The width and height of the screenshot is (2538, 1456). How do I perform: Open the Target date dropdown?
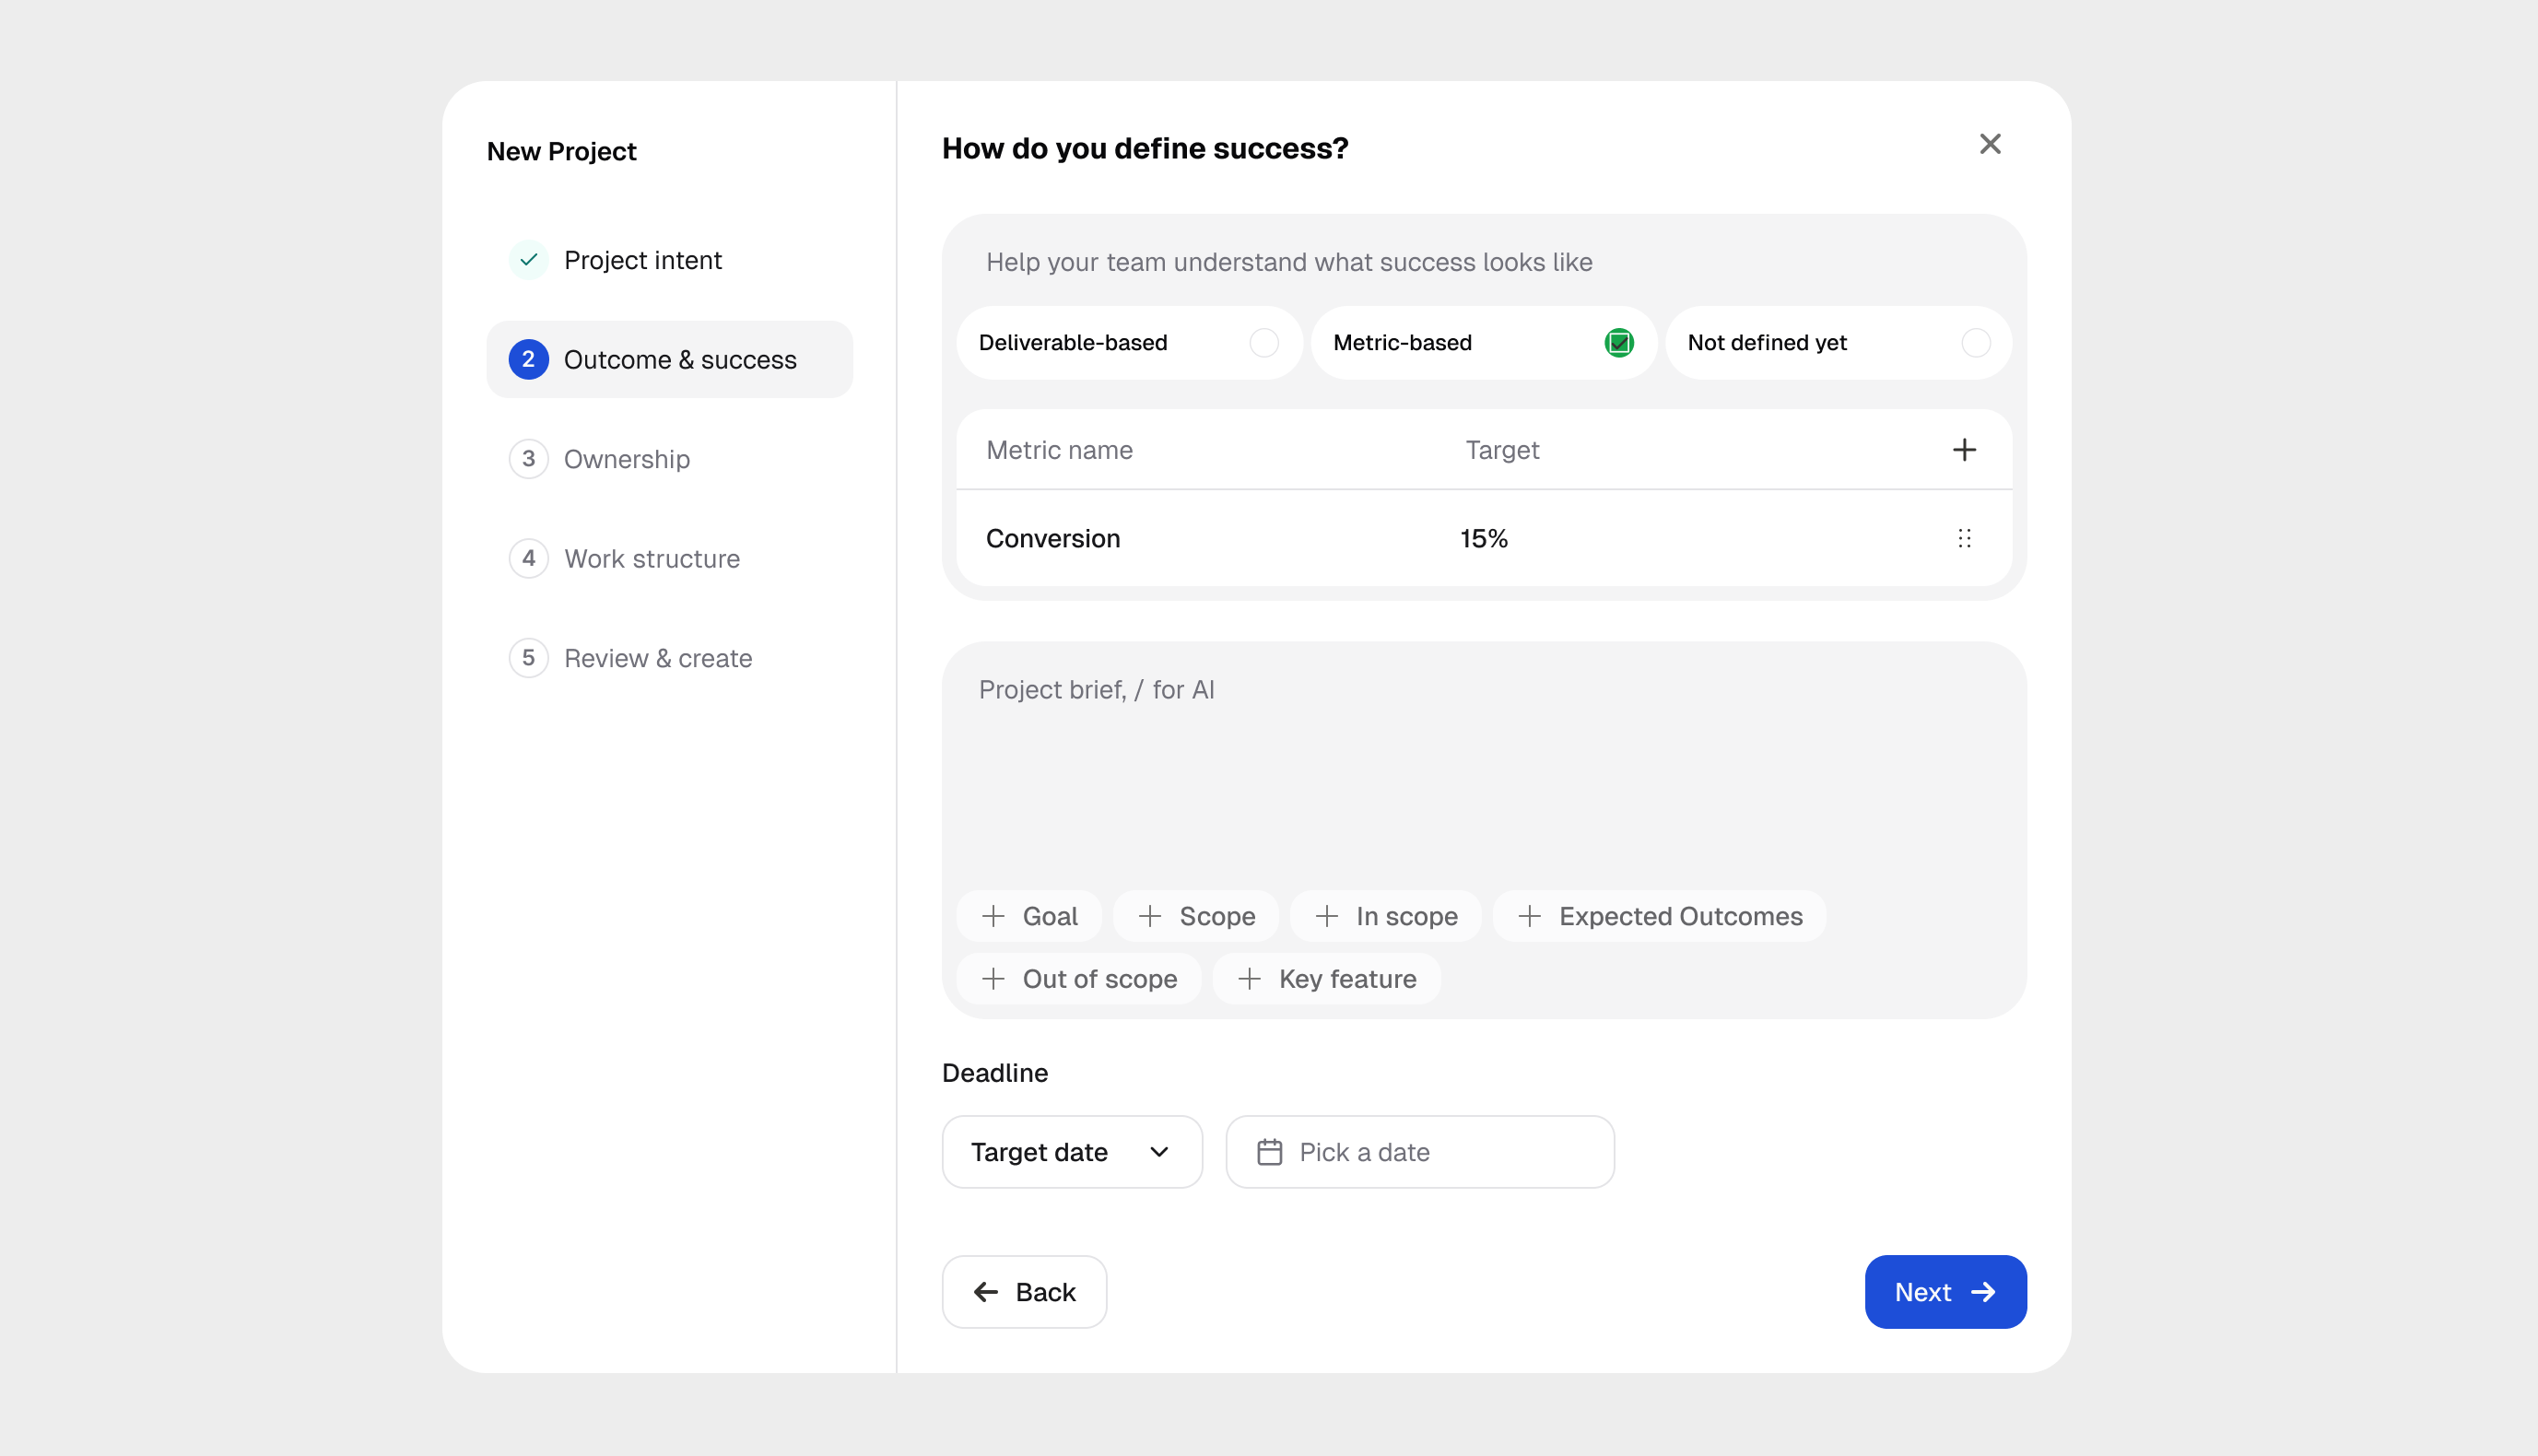click(x=1072, y=1152)
